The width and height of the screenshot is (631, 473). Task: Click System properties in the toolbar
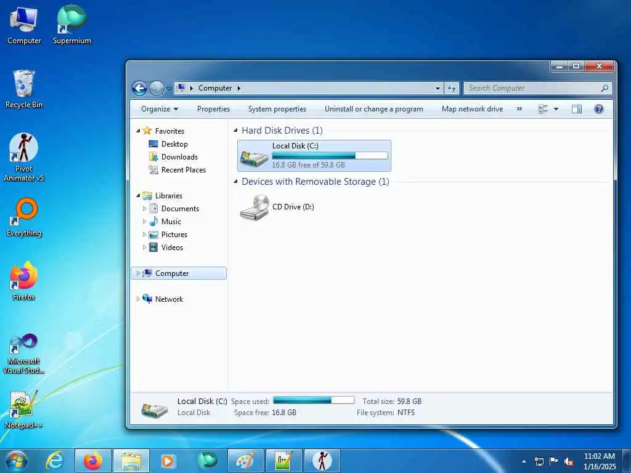coord(277,109)
